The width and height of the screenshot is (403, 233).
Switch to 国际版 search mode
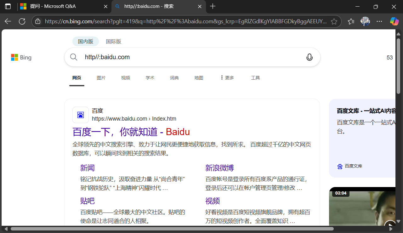pos(114,41)
